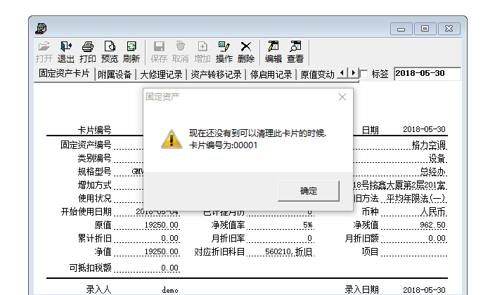Click the 原值 value 19250.00
The width and height of the screenshot is (502, 295).
coord(162,225)
